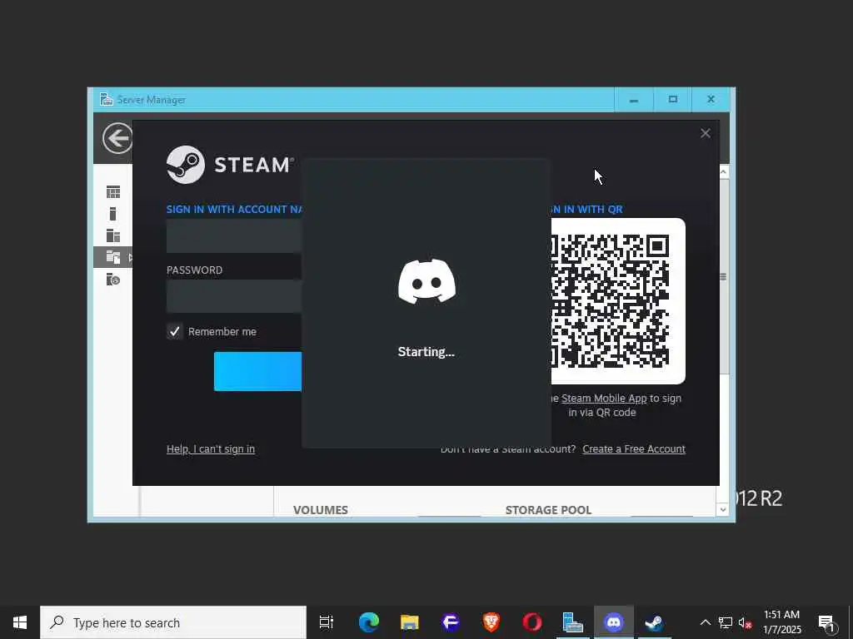
Task: Focus the Steam password field
Action: 234,296
